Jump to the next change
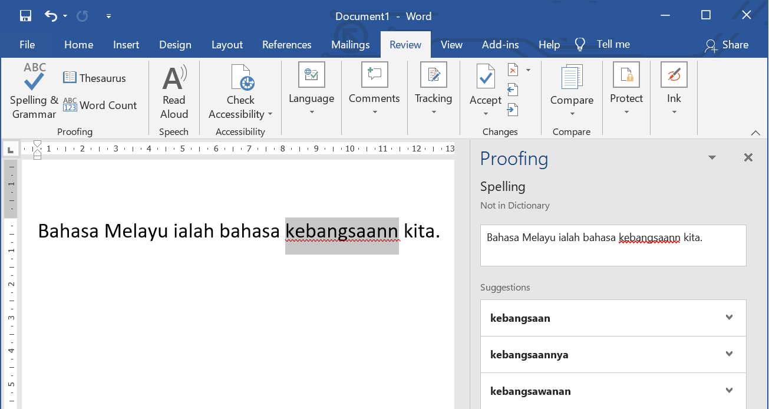Image resolution: width=769 pixels, height=409 pixels. 513,109
